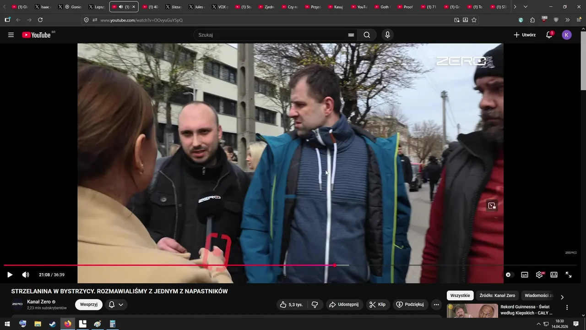Like the video with 5,3 tys.
This screenshot has height=330, width=586.
pyautogui.click(x=292, y=304)
